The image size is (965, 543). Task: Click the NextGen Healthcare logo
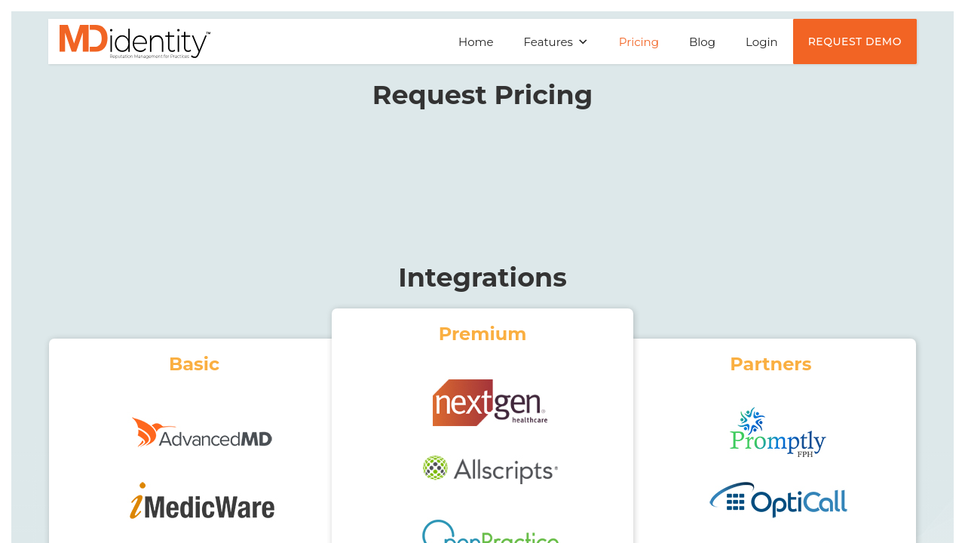coord(490,403)
